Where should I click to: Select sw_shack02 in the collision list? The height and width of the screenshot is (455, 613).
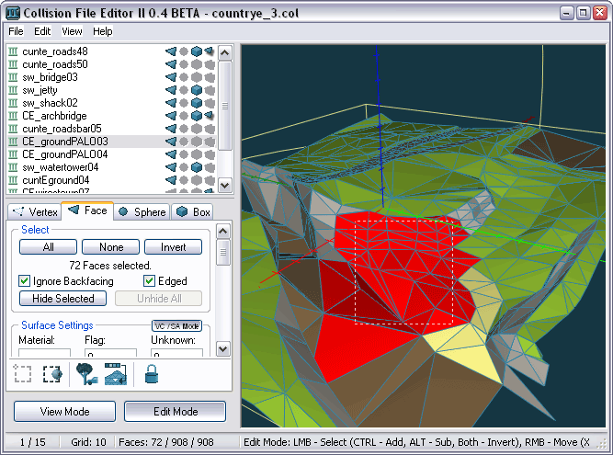click(50, 103)
